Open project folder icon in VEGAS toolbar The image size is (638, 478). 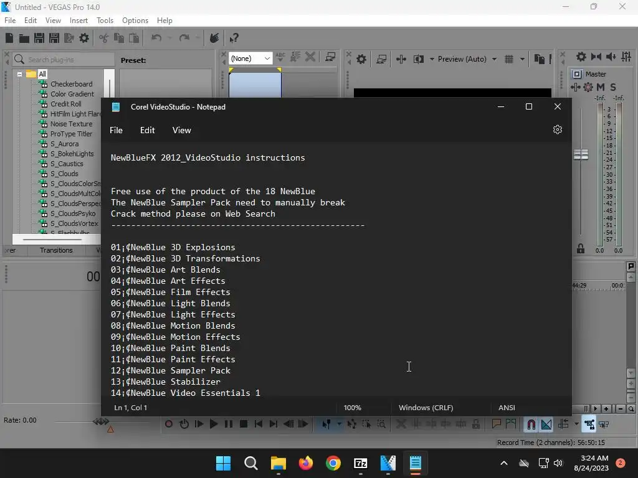click(24, 38)
